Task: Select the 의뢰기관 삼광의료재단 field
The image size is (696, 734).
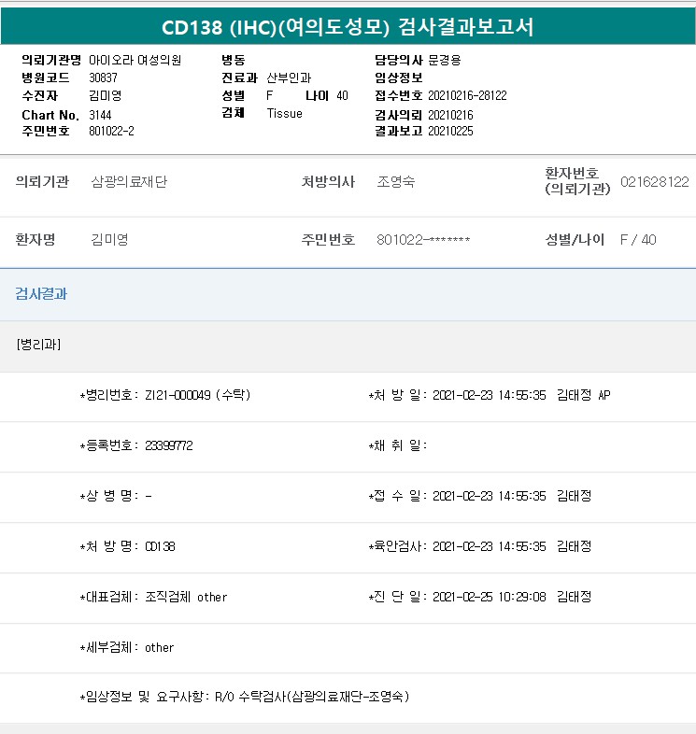Action: coord(129,181)
